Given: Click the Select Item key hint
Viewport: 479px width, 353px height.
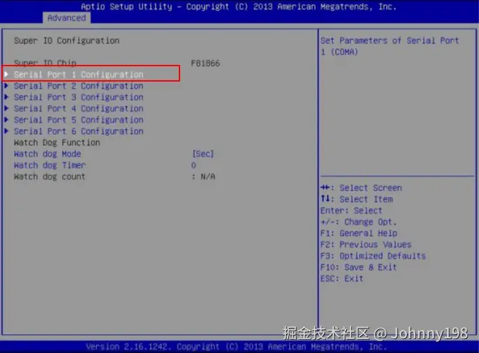Looking at the screenshot, I should [357, 200].
